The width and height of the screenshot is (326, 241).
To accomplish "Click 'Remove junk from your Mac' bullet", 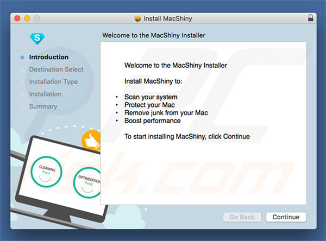I will click(x=166, y=113).
